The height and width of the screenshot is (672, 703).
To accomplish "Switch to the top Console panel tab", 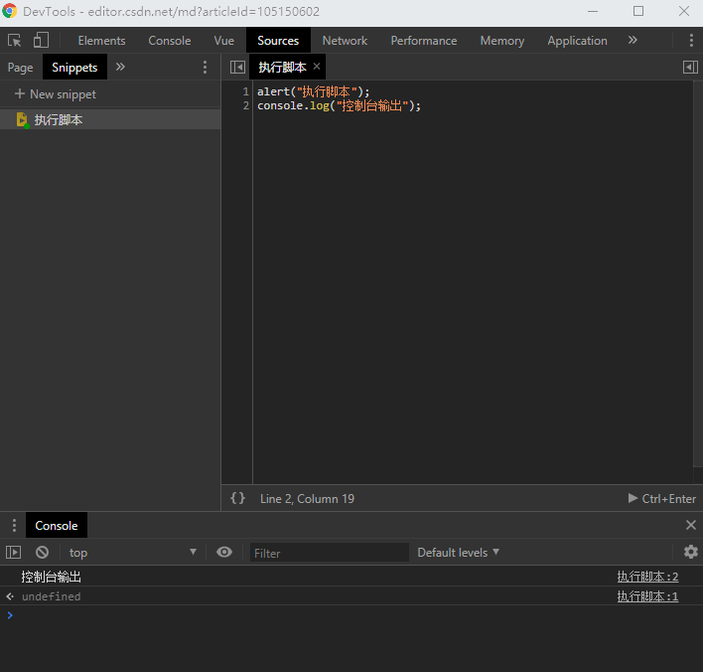I will tap(170, 41).
